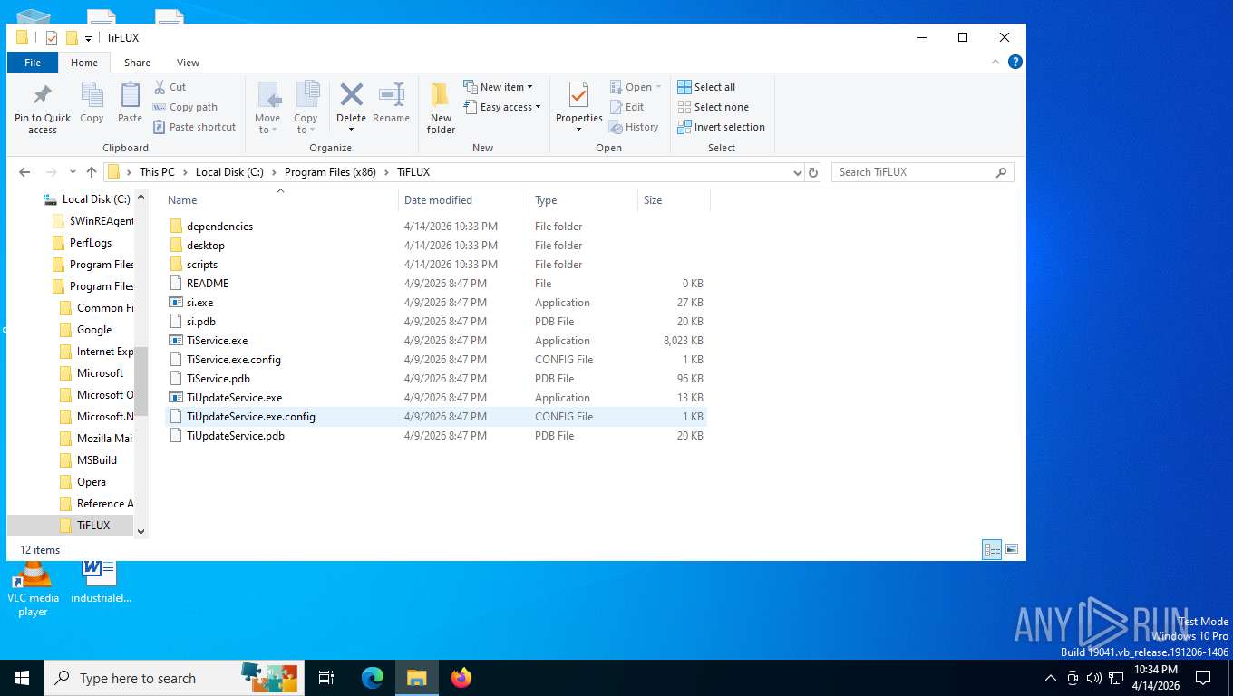Open the address bar history dropdown

tap(797, 172)
